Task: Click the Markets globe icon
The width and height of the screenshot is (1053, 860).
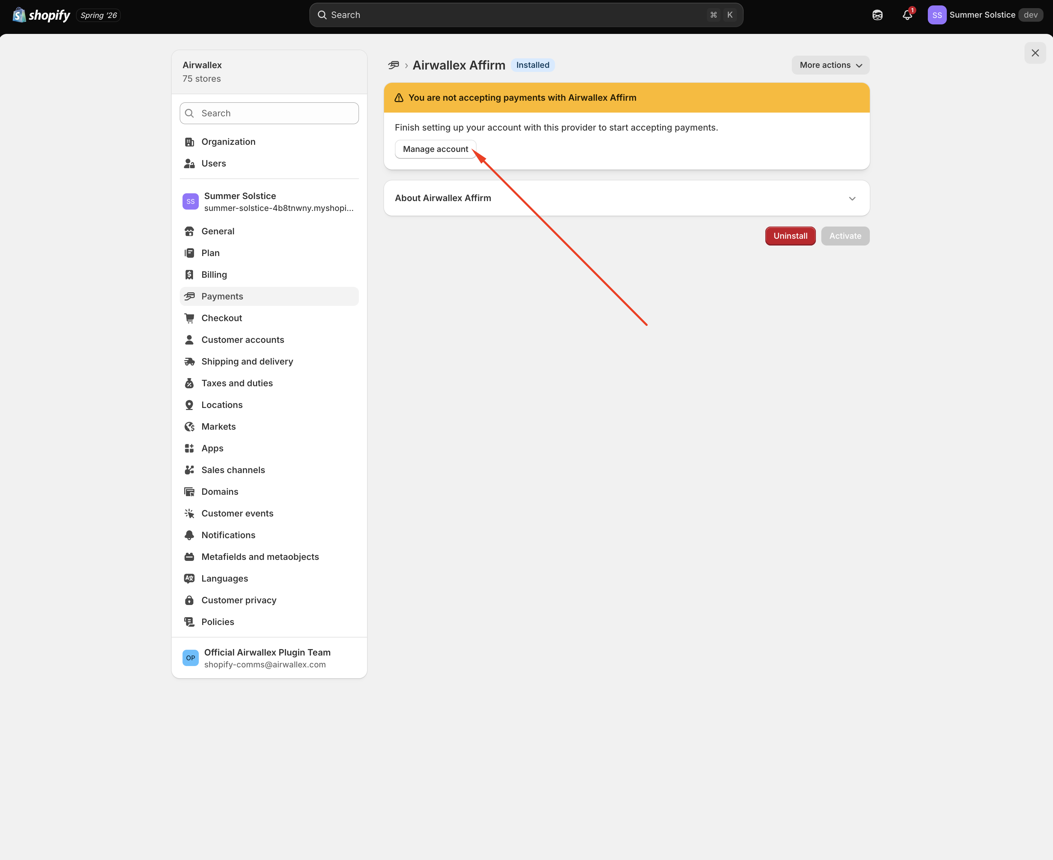Action: [x=189, y=427]
